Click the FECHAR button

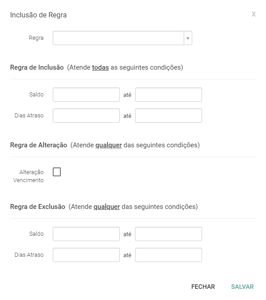click(x=203, y=287)
